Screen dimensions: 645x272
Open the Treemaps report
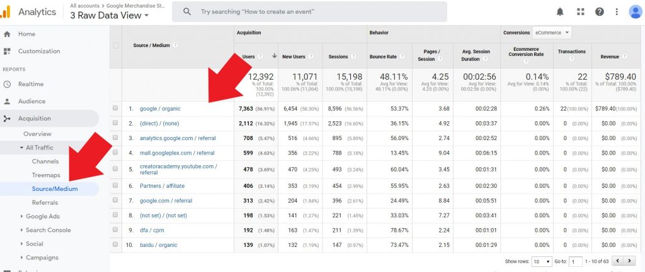[46, 175]
